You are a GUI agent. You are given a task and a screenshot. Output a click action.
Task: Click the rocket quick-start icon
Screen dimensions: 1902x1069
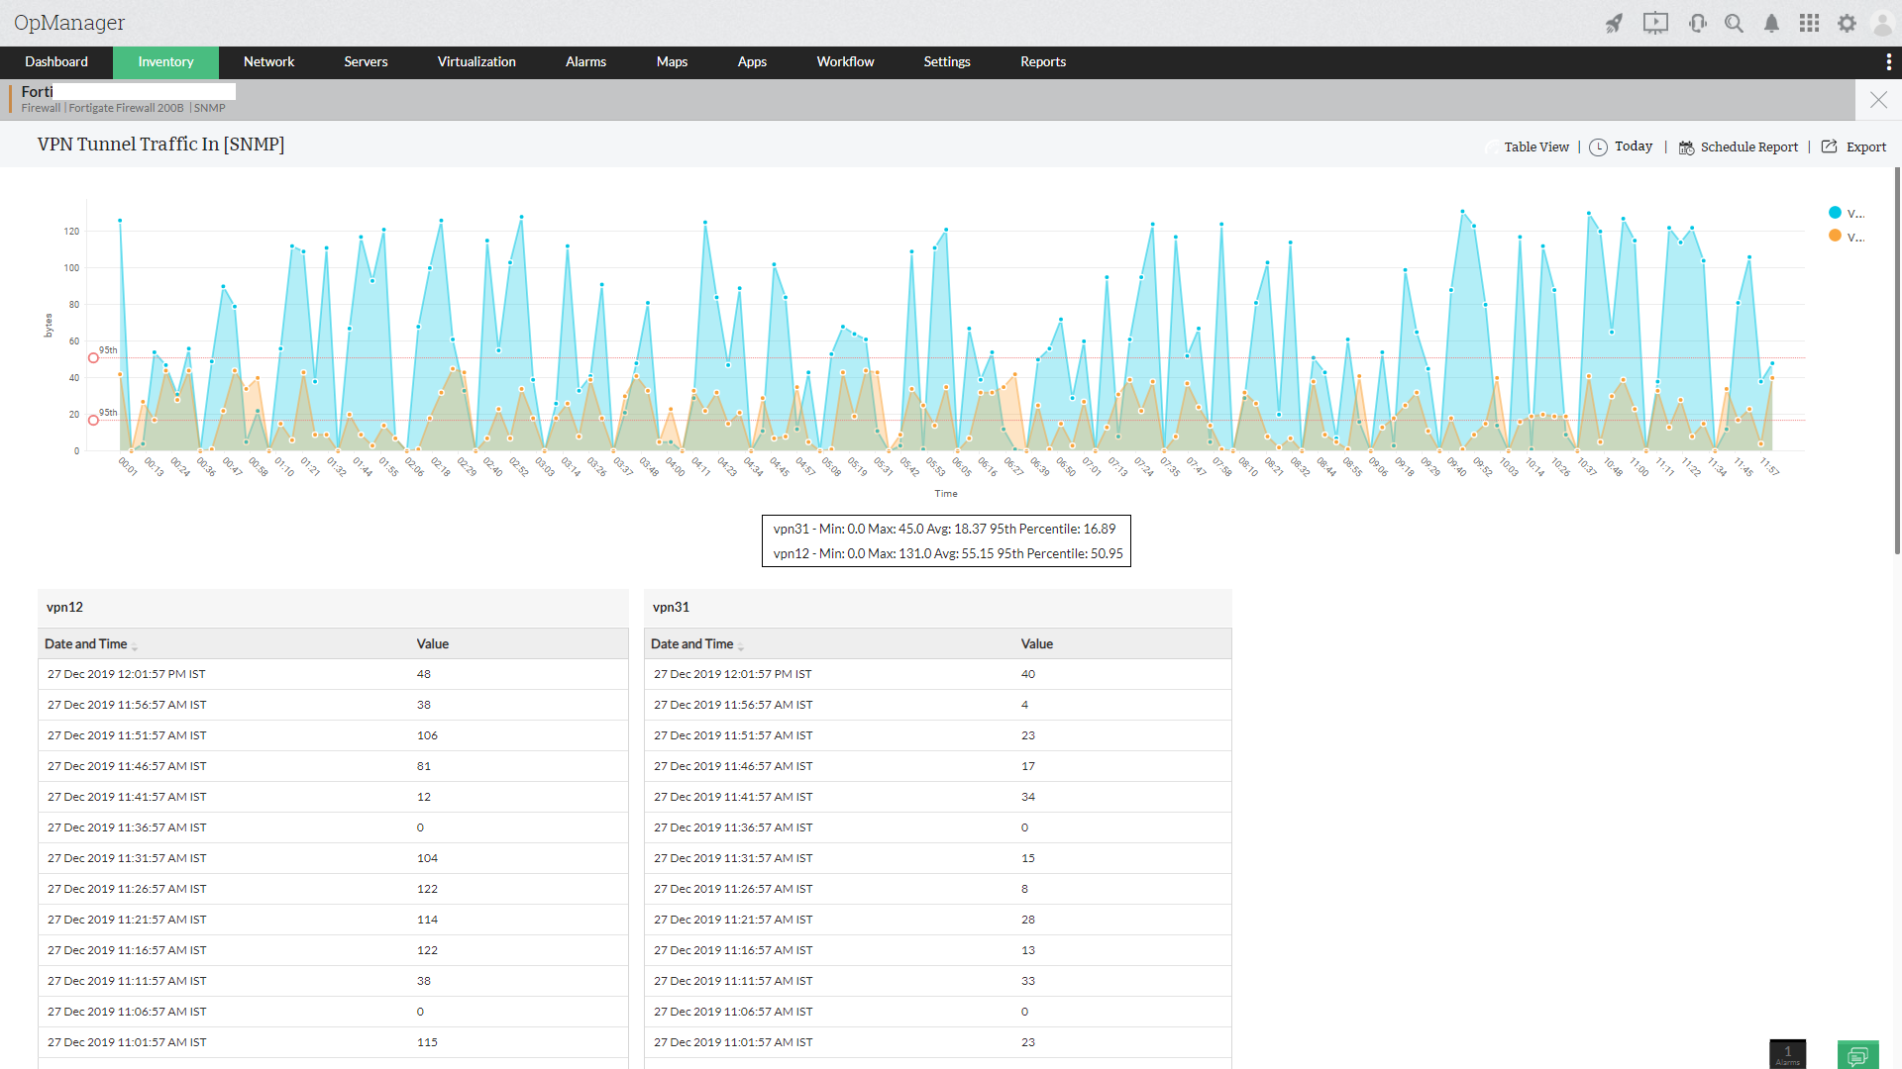[1614, 23]
